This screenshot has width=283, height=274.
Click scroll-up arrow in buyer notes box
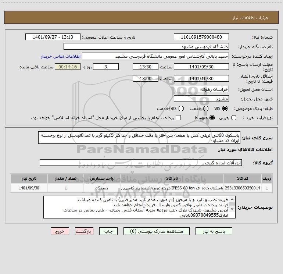[232, 200]
